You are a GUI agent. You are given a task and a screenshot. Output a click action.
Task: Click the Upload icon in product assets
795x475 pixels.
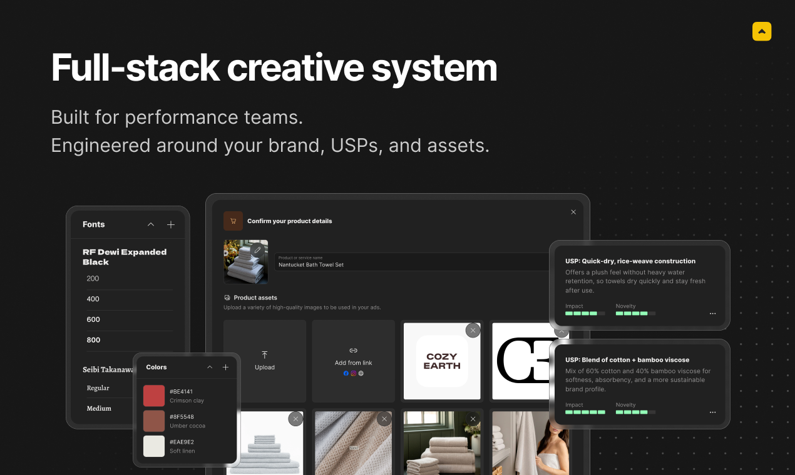[x=265, y=354]
